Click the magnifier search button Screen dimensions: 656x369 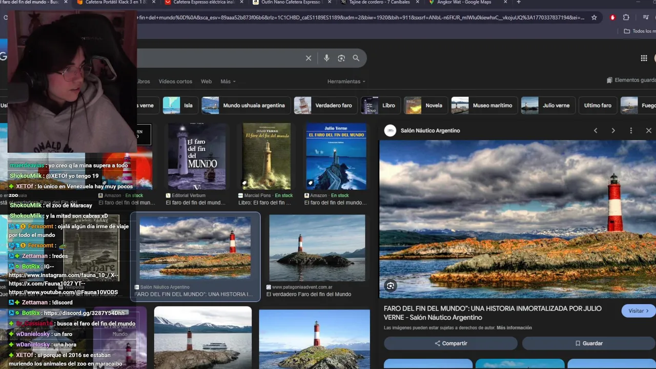[356, 58]
